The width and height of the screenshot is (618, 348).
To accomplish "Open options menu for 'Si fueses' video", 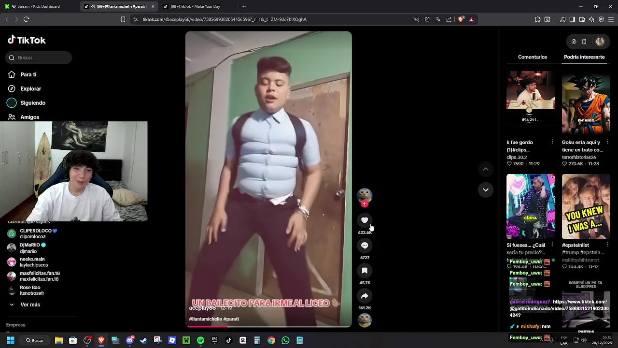I will (552, 245).
